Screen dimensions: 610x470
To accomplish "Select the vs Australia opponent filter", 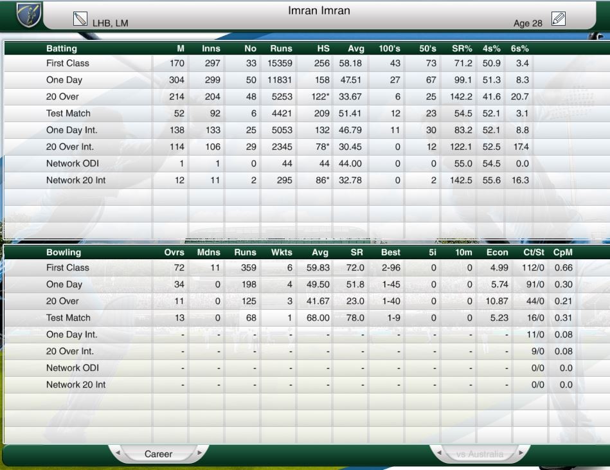I will (480, 454).
